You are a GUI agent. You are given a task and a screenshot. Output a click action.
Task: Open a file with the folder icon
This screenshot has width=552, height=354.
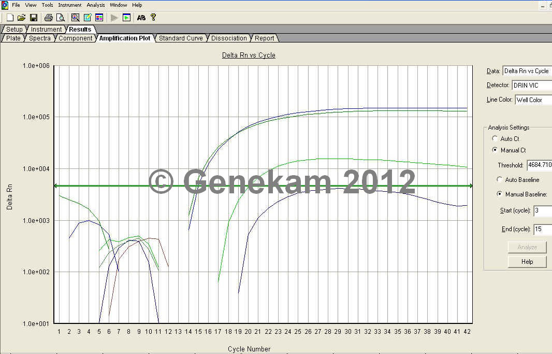coord(21,17)
